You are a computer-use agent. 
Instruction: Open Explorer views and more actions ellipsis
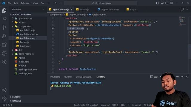tap(43, 9)
